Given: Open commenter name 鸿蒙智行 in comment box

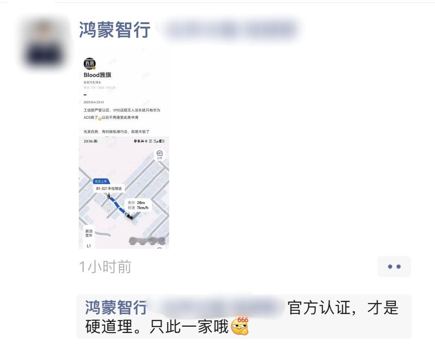Looking at the screenshot, I should pyautogui.click(x=116, y=307).
